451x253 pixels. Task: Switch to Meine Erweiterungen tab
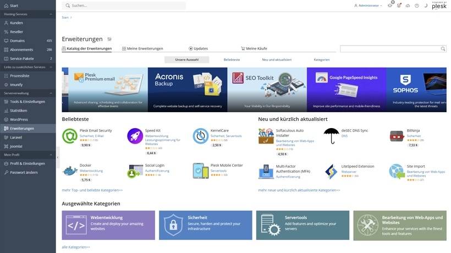[142, 48]
